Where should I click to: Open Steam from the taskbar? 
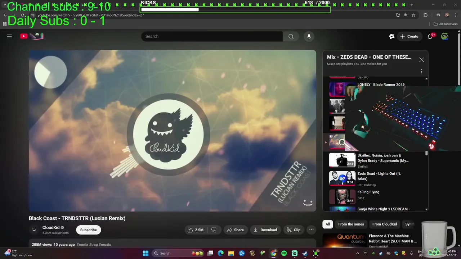[x=305, y=253]
